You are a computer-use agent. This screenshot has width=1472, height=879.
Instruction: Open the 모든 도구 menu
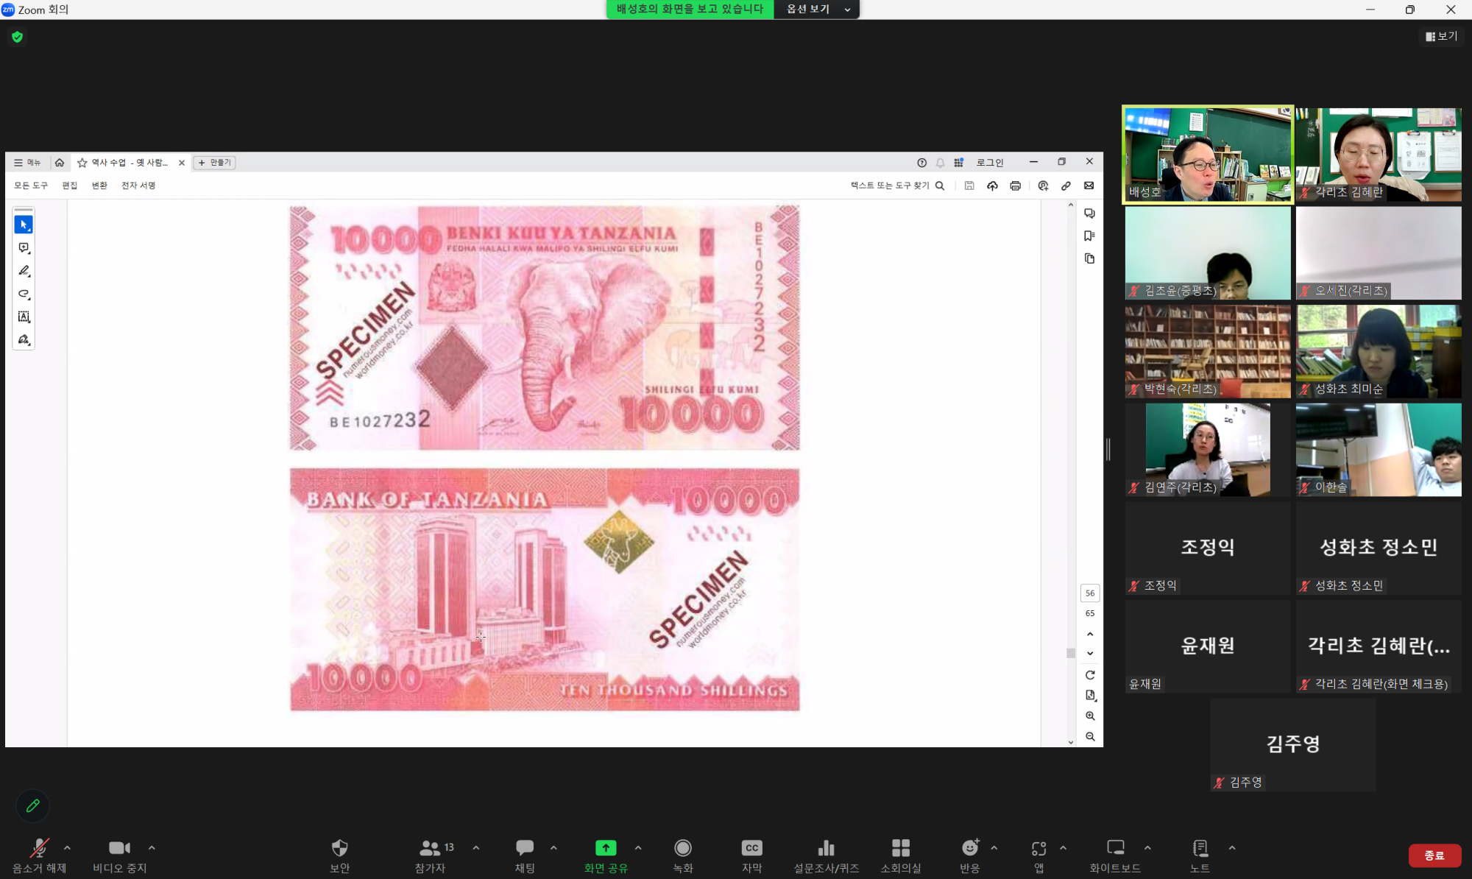tap(31, 186)
